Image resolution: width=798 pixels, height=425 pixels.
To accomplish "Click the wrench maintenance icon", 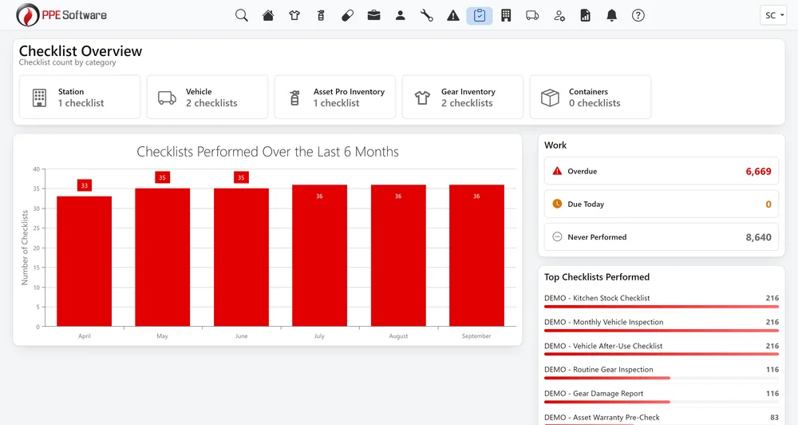I will [x=426, y=16].
